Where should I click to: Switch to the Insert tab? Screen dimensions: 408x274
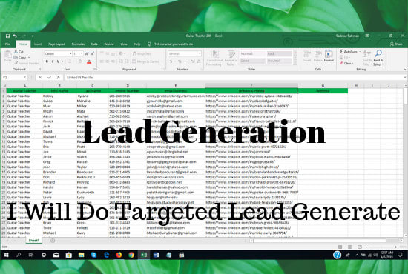tap(38, 44)
